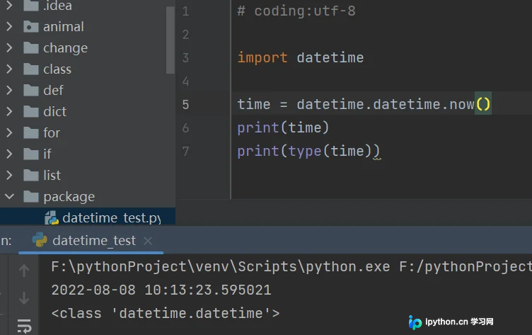Click the up arrow in run console
The width and height of the screenshot is (532, 335).
[x=24, y=271]
